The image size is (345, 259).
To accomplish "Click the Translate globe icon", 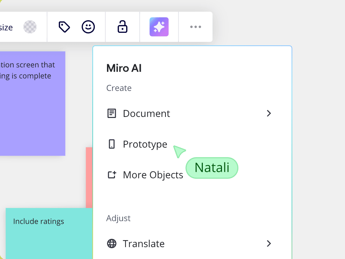I will coord(112,244).
